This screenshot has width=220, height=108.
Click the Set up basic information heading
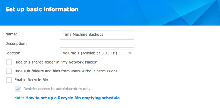[42, 9]
